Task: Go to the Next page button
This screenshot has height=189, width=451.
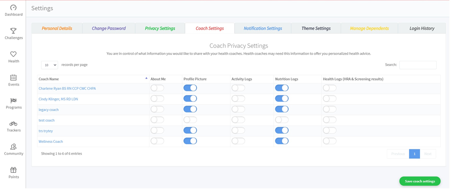Action: [428, 154]
